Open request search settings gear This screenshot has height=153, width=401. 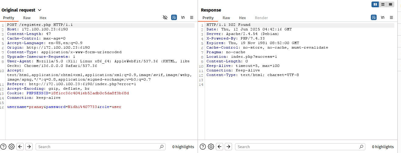tap(12, 147)
